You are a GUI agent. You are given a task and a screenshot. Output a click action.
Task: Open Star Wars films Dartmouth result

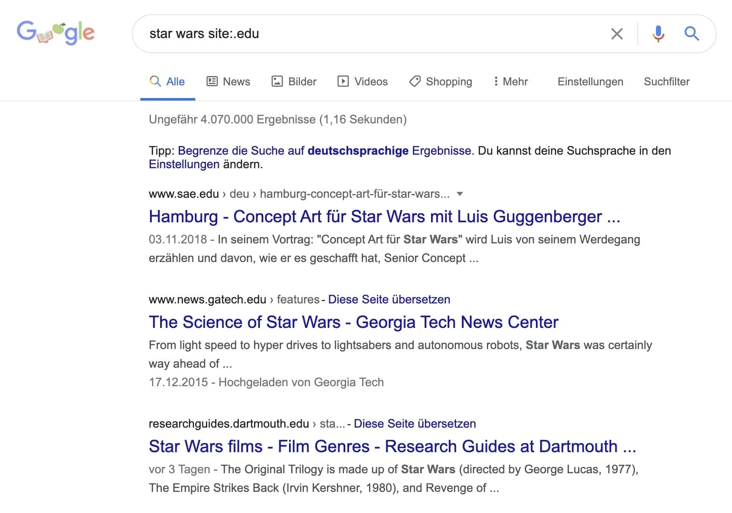point(392,447)
